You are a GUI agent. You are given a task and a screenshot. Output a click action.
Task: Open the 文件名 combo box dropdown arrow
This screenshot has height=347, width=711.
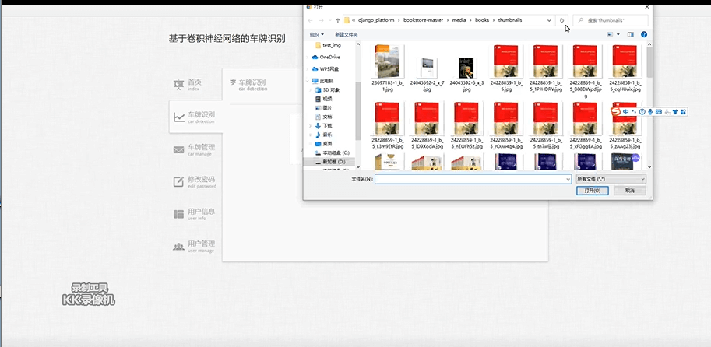coord(568,180)
